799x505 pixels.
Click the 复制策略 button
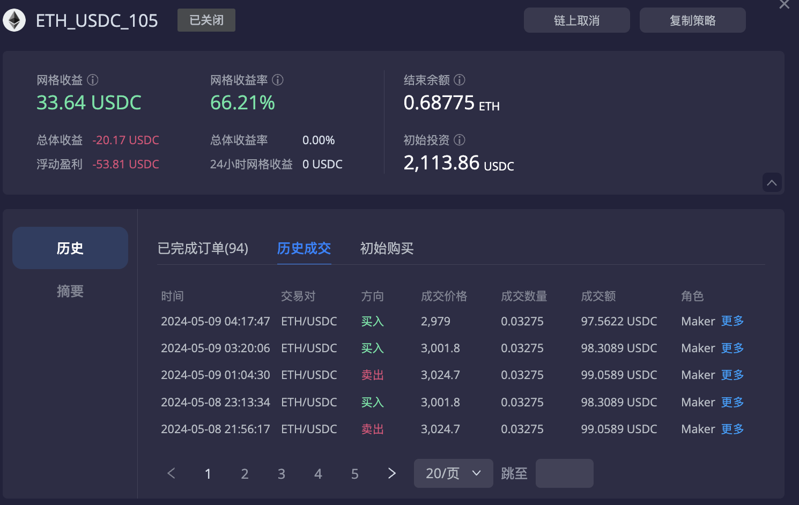[693, 20]
